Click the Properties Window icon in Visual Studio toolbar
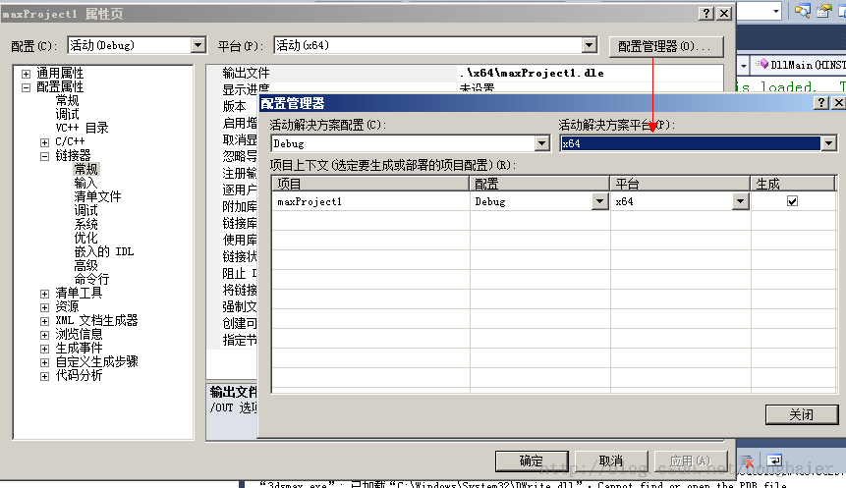 (823, 10)
